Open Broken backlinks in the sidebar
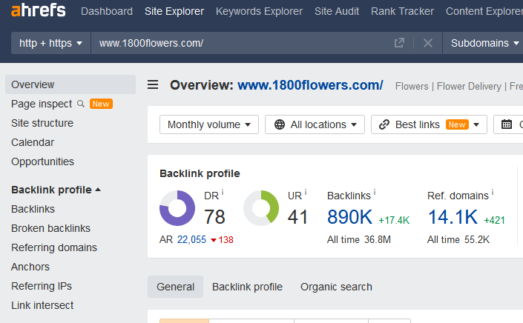 point(50,228)
